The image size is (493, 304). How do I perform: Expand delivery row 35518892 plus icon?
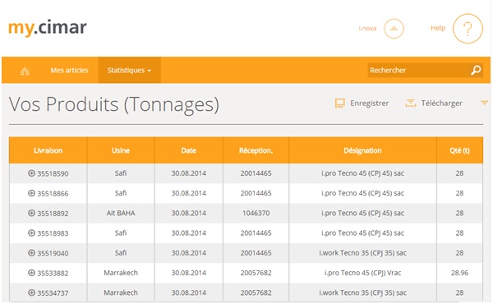(x=31, y=213)
